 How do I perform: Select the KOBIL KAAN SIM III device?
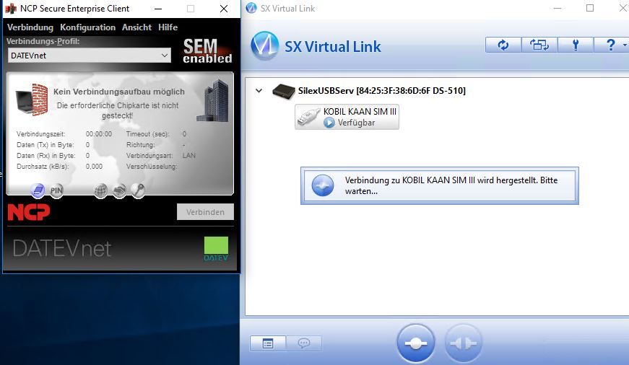point(347,117)
